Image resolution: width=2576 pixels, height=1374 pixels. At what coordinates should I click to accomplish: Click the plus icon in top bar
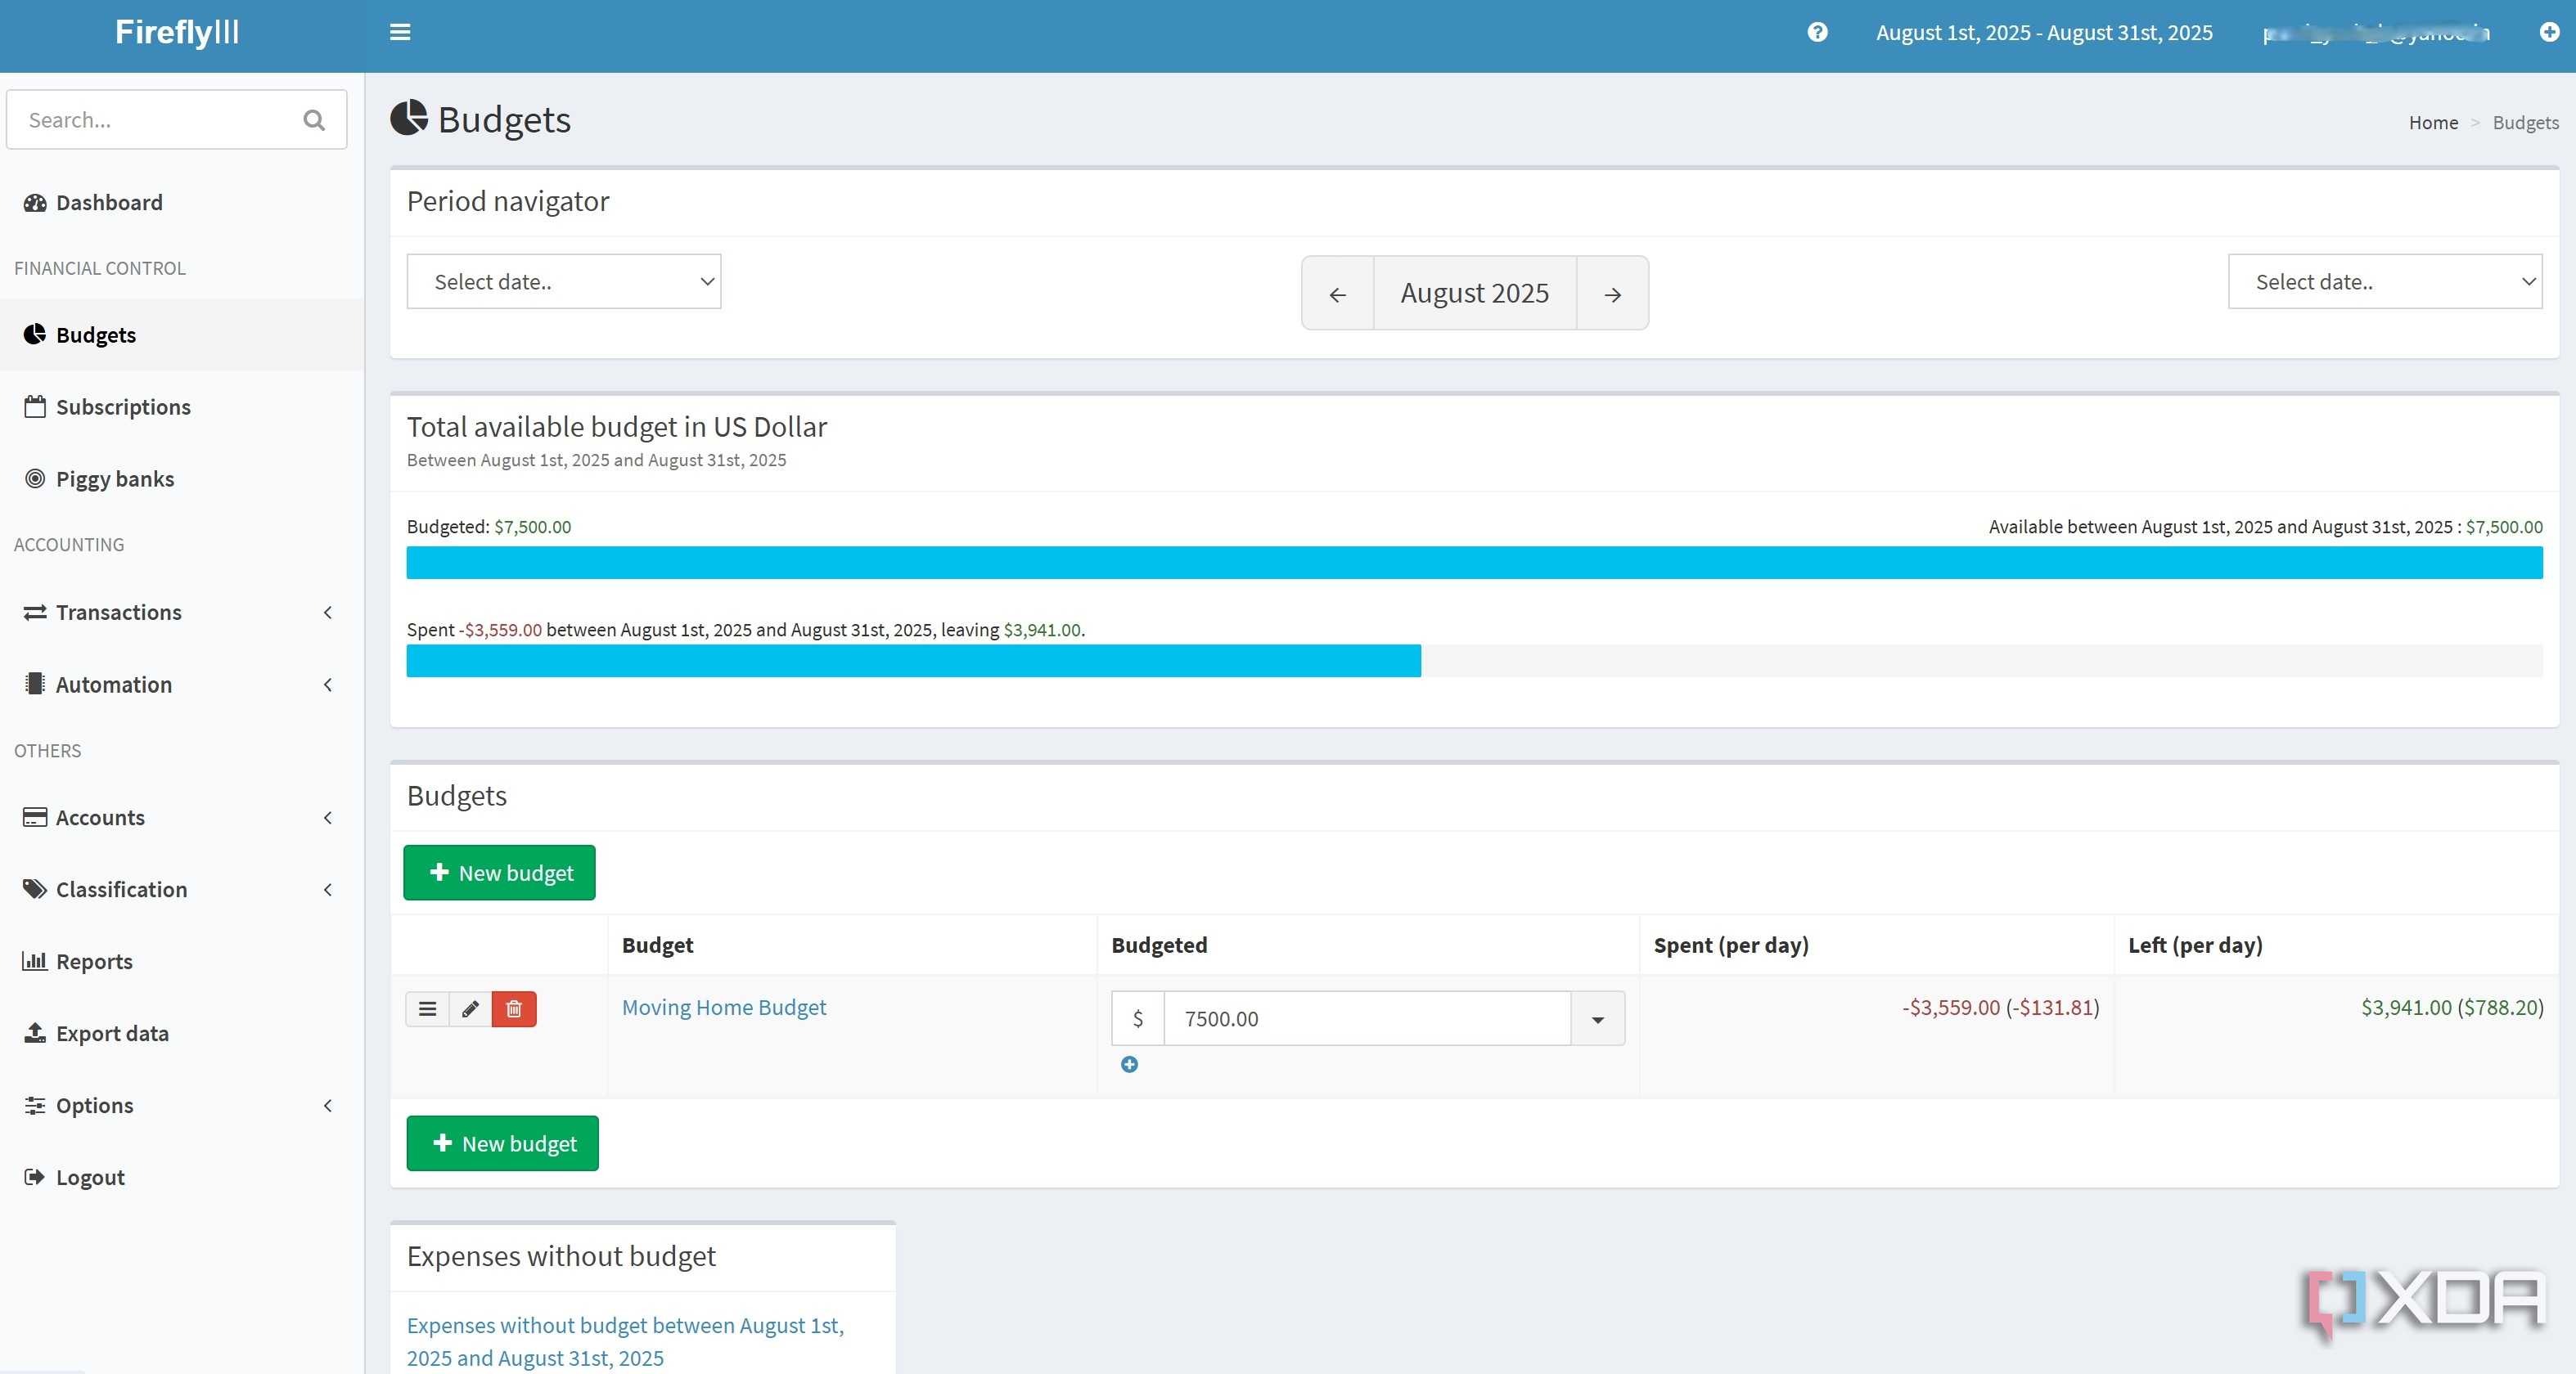tap(2549, 32)
